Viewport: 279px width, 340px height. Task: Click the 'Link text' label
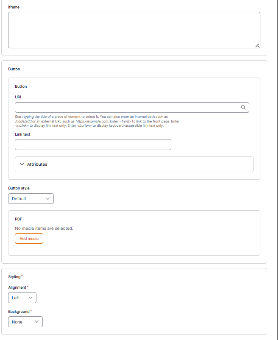[x=22, y=134]
